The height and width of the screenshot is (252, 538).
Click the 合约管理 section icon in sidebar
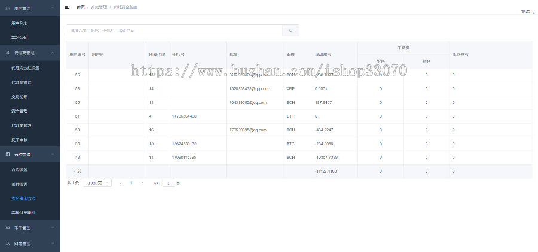[x=8, y=155]
